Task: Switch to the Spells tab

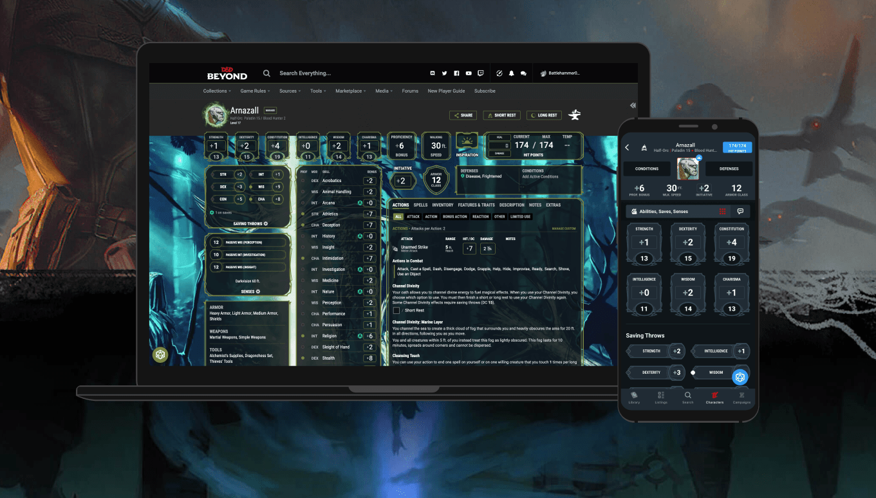Action: pyautogui.click(x=420, y=205)
